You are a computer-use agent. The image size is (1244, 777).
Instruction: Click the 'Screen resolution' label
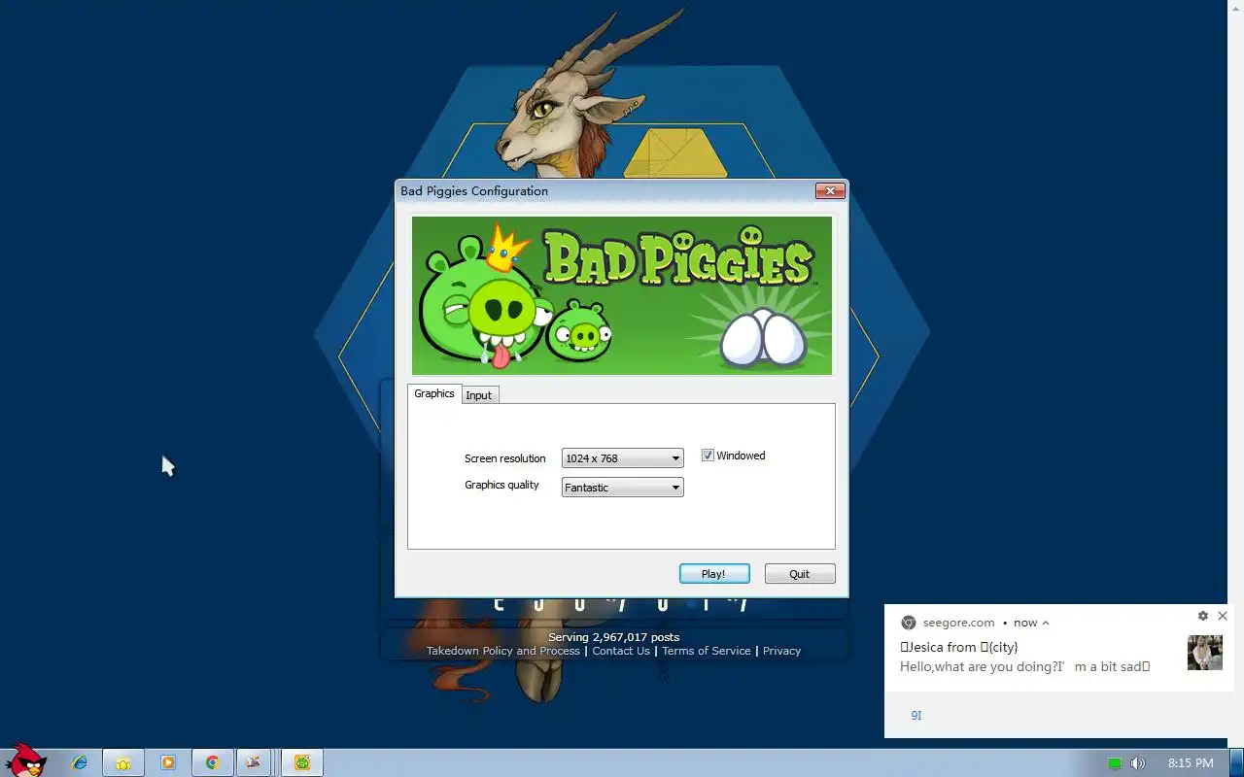coord(505,458)
